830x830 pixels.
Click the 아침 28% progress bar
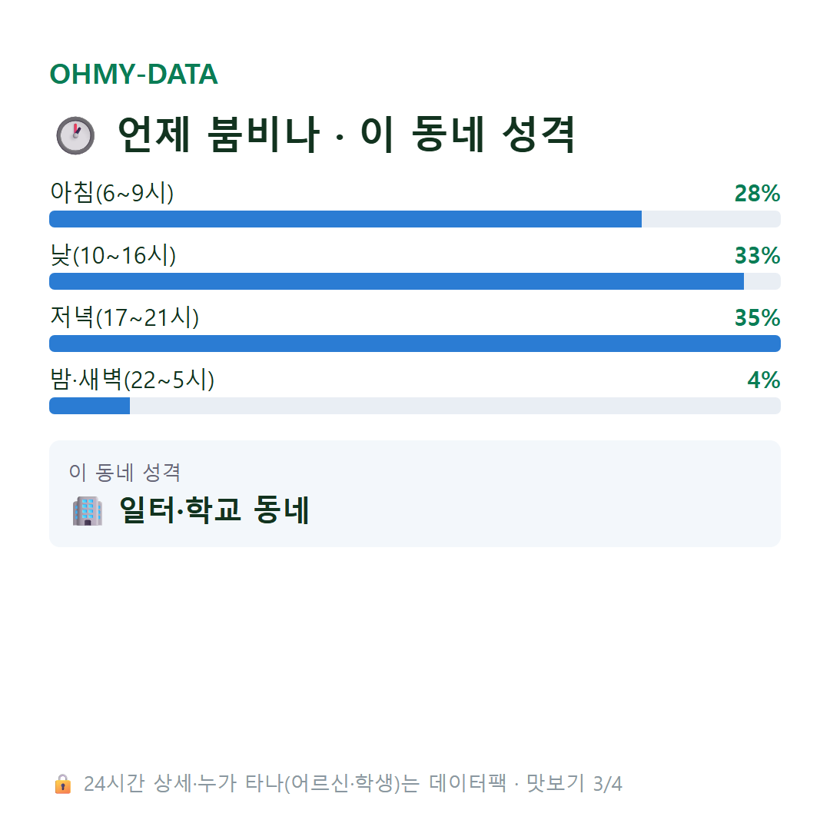click(415, 219)
